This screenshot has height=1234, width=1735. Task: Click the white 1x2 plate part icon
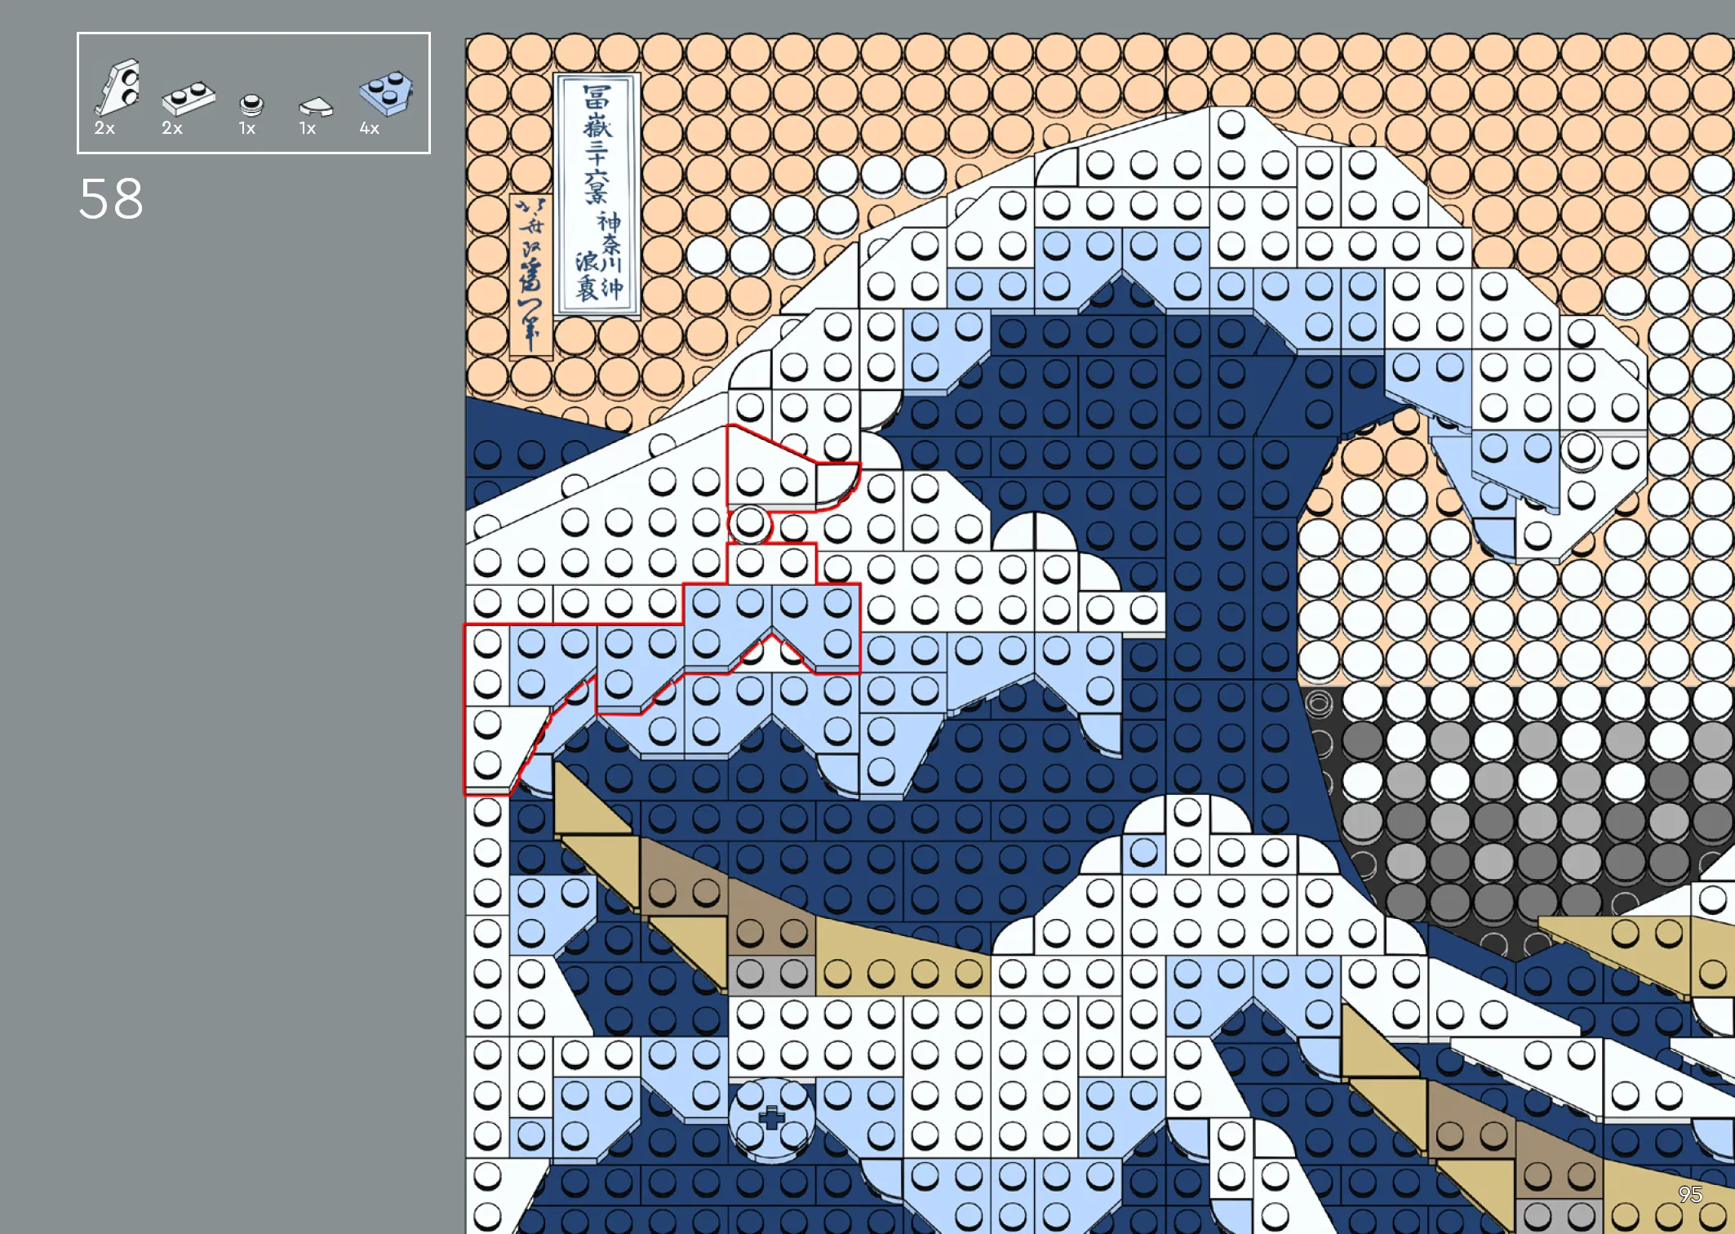pos(189,98)
